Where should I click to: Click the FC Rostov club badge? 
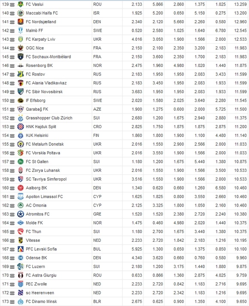pyautogui.click(x=21, y=74)
